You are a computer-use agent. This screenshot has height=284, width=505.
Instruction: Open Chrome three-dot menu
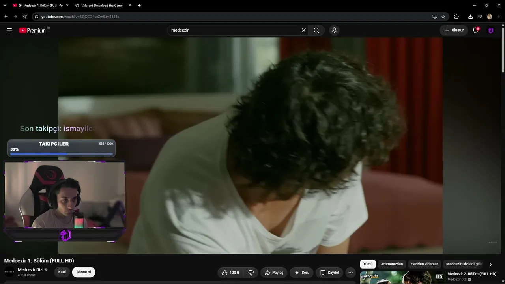pyautogui.click(x=499, y=17)
